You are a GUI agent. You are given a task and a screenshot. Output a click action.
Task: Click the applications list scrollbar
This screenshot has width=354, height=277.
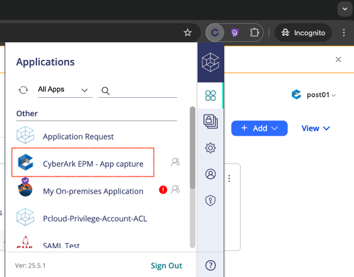tap(192, 148)
